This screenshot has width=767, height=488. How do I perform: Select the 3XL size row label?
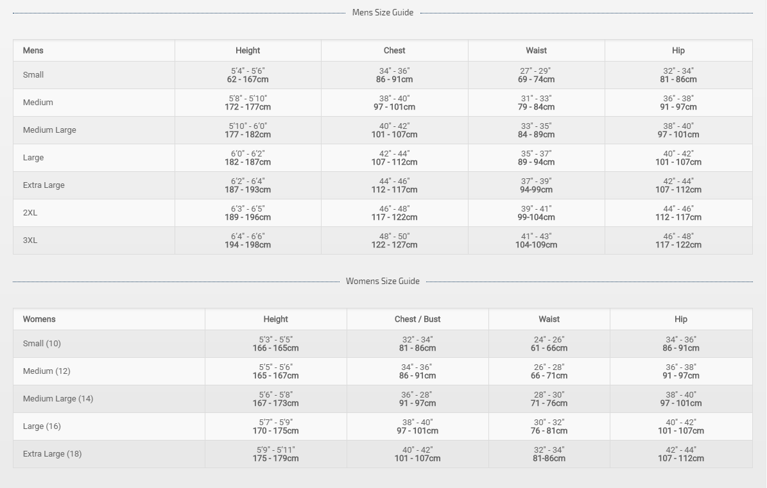pos(30,240)
